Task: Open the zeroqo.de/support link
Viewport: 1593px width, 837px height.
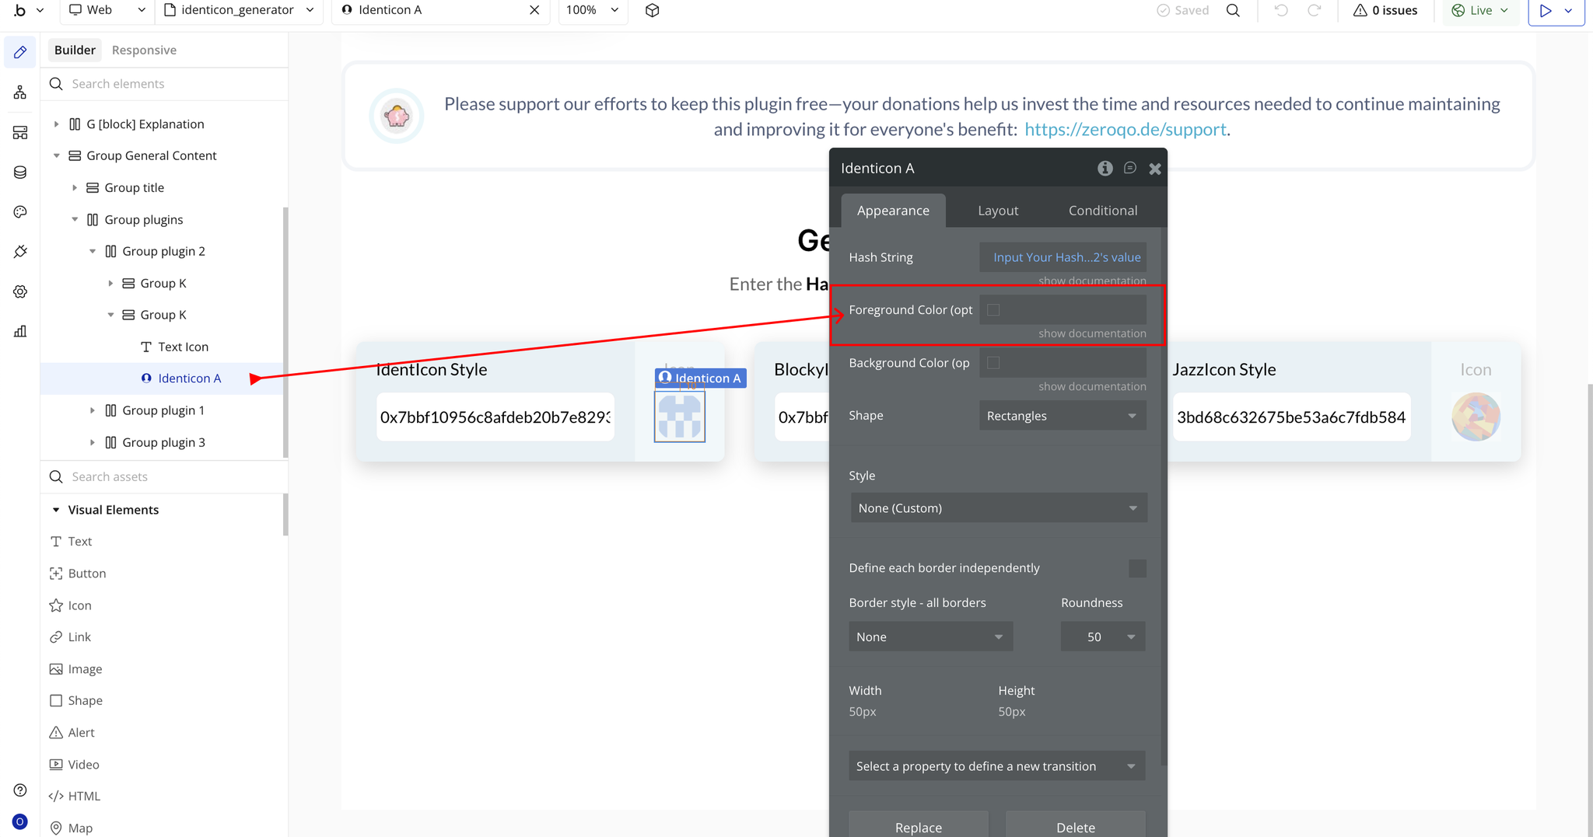Action: (1125, 130)
